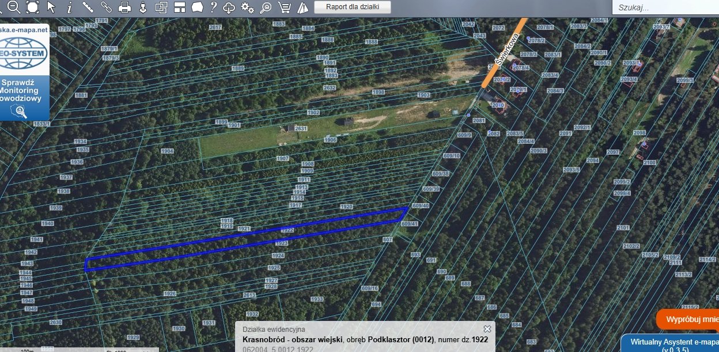Open the print map tool
Screen dimensions: 719x352
pyautogui.click(x=124, y=7)
